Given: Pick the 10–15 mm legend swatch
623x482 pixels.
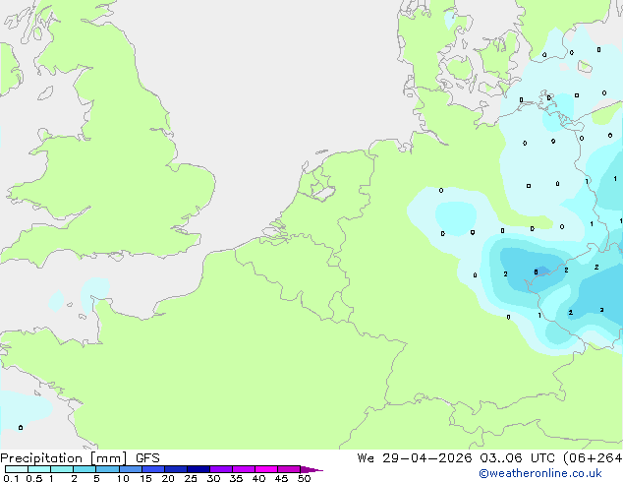Looking at the screenshot, I should click(x=131, y=469).
